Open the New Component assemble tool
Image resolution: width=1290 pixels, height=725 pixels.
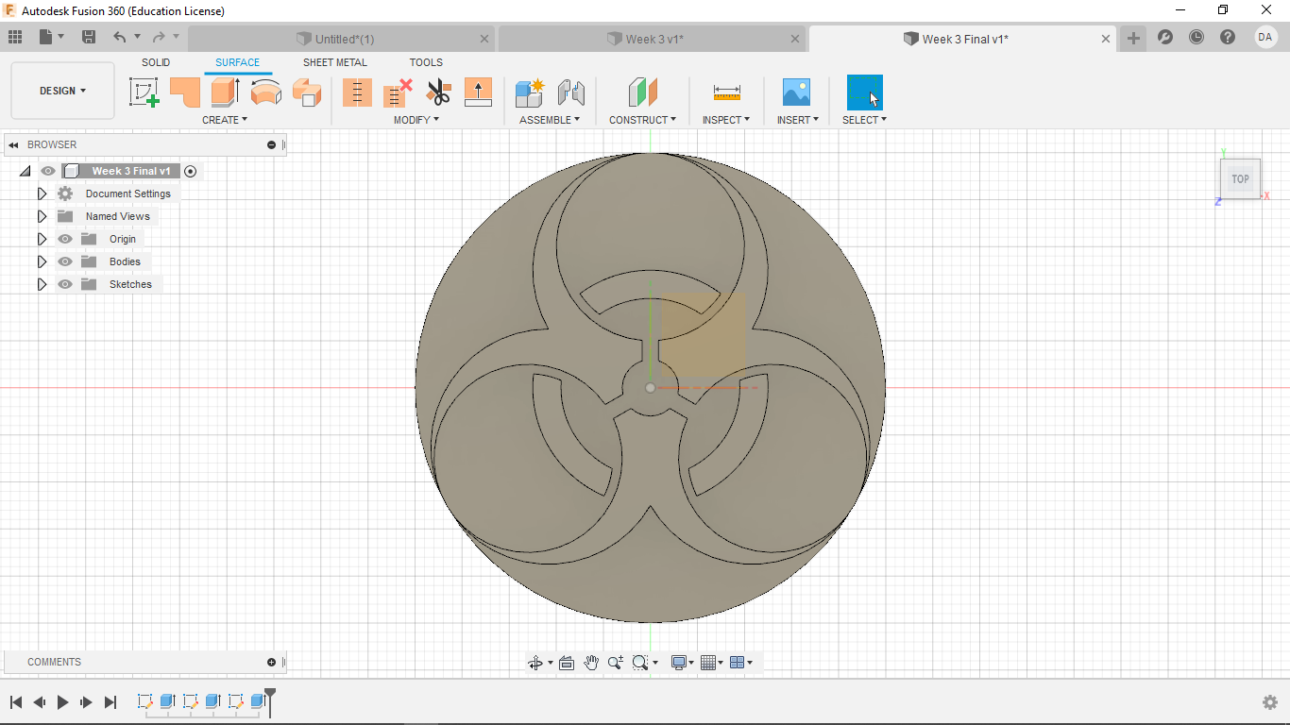click(530, 93)
